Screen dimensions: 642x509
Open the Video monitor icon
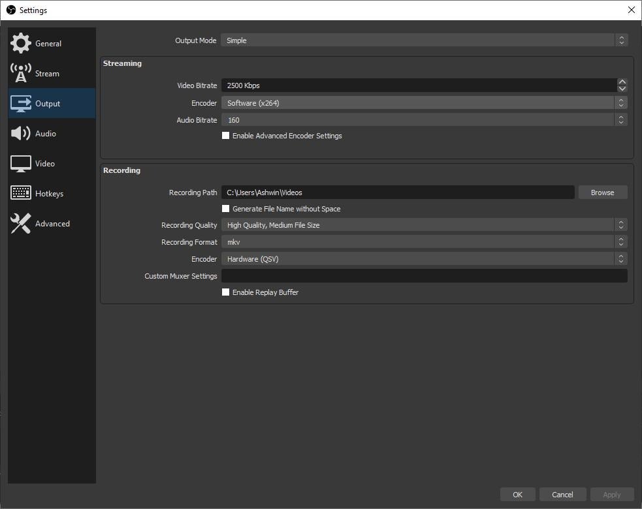(x=21, y=163)
